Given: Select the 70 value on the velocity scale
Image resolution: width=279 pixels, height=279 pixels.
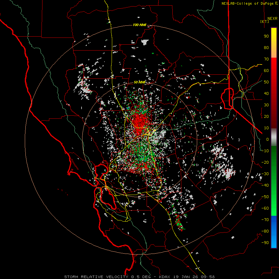Looking at the screenshot, I should click(x=266, y=59).
